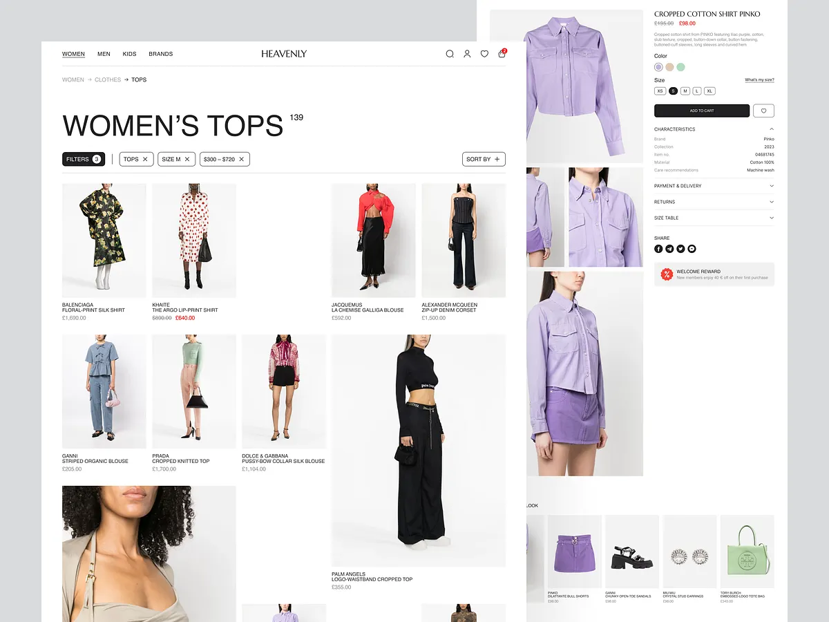Viewport: 829px width, 622px height.
Task: Open the wishlist heart icon in header
Action: click(x=484, y=53)
